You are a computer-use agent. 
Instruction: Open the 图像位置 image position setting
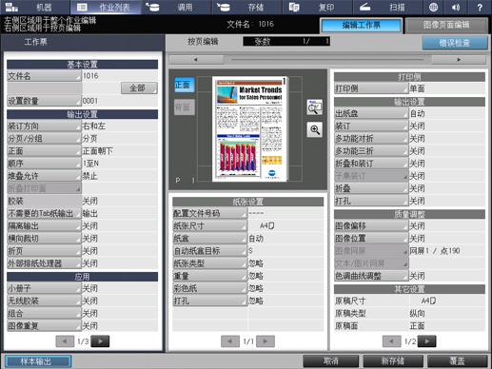pos(371,239)
